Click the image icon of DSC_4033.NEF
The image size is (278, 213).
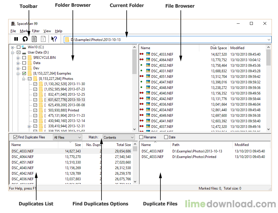(148, 54)
